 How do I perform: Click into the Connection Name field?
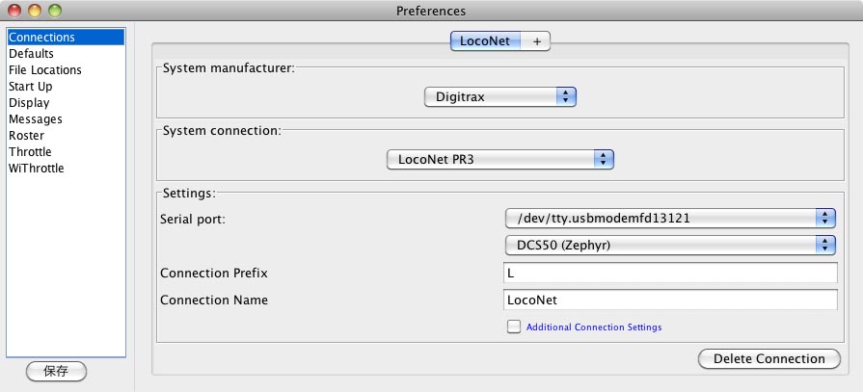click(x=670, y=300)
